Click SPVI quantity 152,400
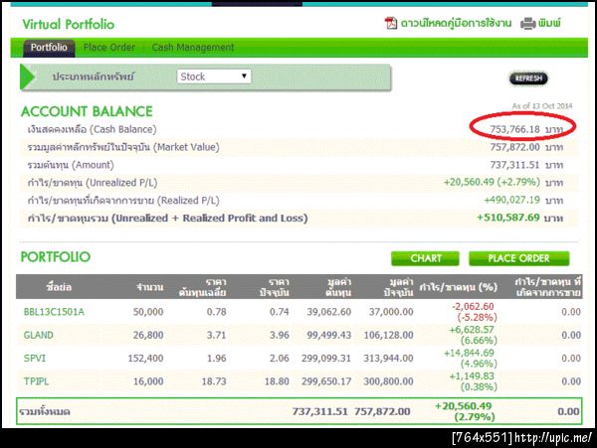The height and width of the screenshot is (448, 597). pos(145,359)
